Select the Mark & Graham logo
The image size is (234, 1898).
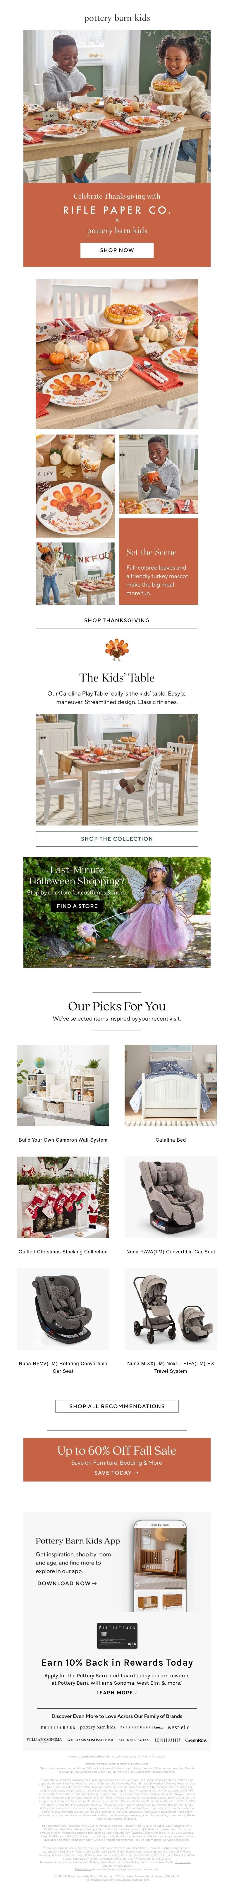[134, 1740]
